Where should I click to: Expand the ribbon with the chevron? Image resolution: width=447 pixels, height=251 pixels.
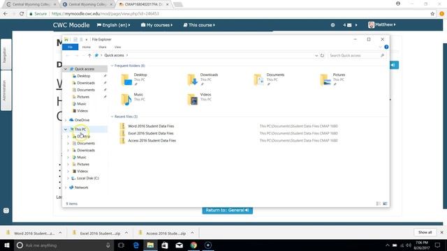tap(380, 47)
